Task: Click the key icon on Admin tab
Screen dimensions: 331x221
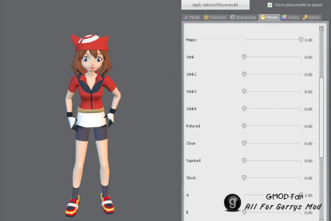Action: 305,17
